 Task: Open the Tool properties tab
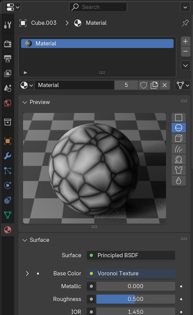click(x=8, y=25)
